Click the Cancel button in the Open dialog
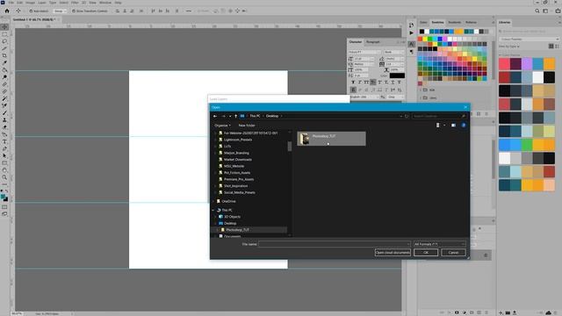The height and width of the screenshot is (316, 562). coord(453,253)
